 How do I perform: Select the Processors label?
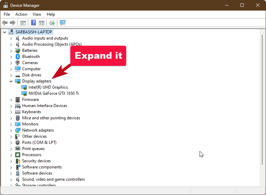coord(32,155)
